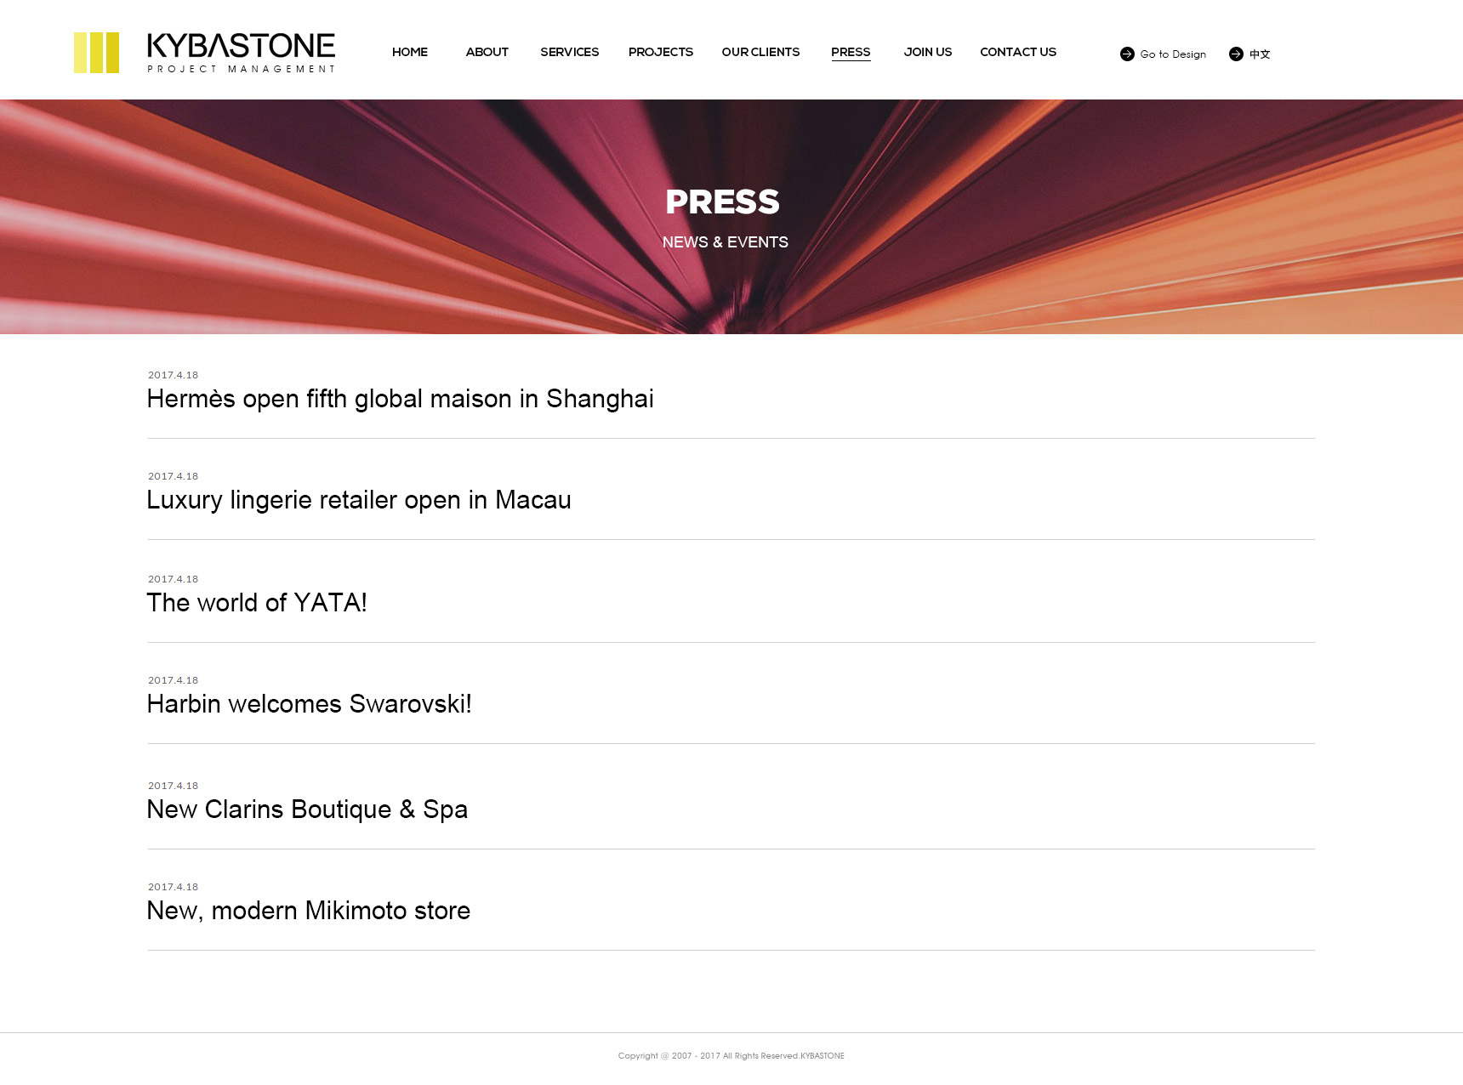Click the arrow icon beside Go to Design

1127,54
